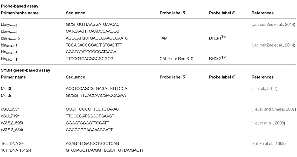The height and width of the screenshot is (157, 297).
Task: Open the van der Zee 2014 reference for blaKPC-1f
Action: (274, 45)
